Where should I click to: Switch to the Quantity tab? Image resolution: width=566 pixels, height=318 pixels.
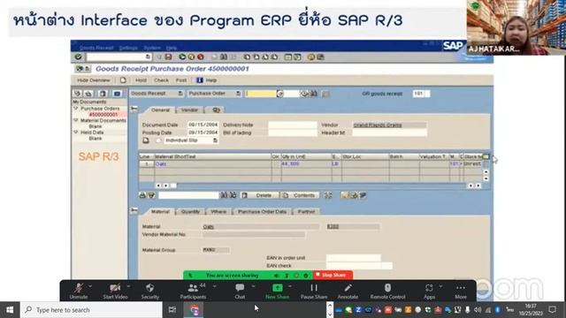pyautogui.click(x=190, y=212)
